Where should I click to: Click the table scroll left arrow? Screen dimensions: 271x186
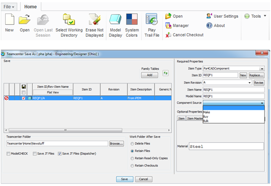click(x=6, y=130)
